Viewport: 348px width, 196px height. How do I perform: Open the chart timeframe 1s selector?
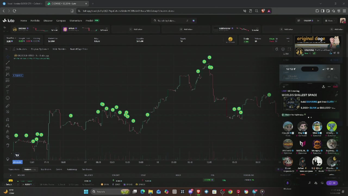[x=7, y=49]
